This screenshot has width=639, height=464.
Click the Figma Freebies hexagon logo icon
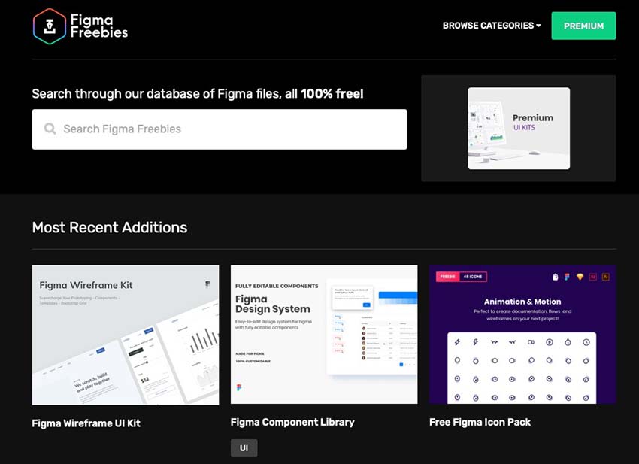pos(48,26)
